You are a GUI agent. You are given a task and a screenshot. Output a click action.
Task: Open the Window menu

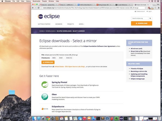click(x=51, y=1)
